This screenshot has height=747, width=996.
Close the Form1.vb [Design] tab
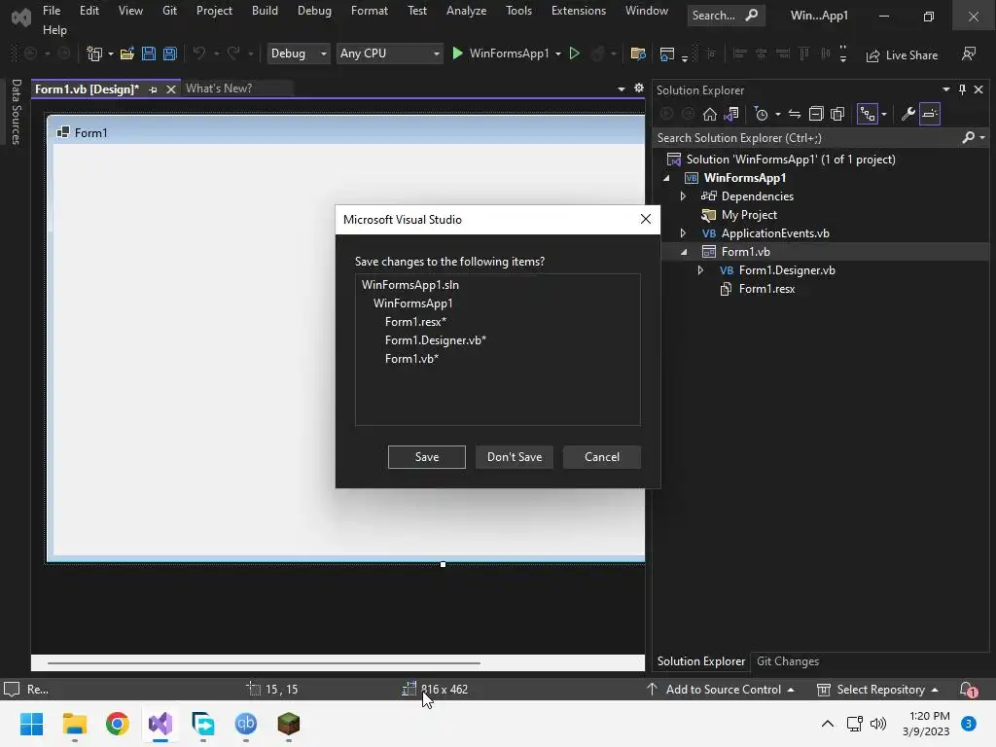point(171,89)
